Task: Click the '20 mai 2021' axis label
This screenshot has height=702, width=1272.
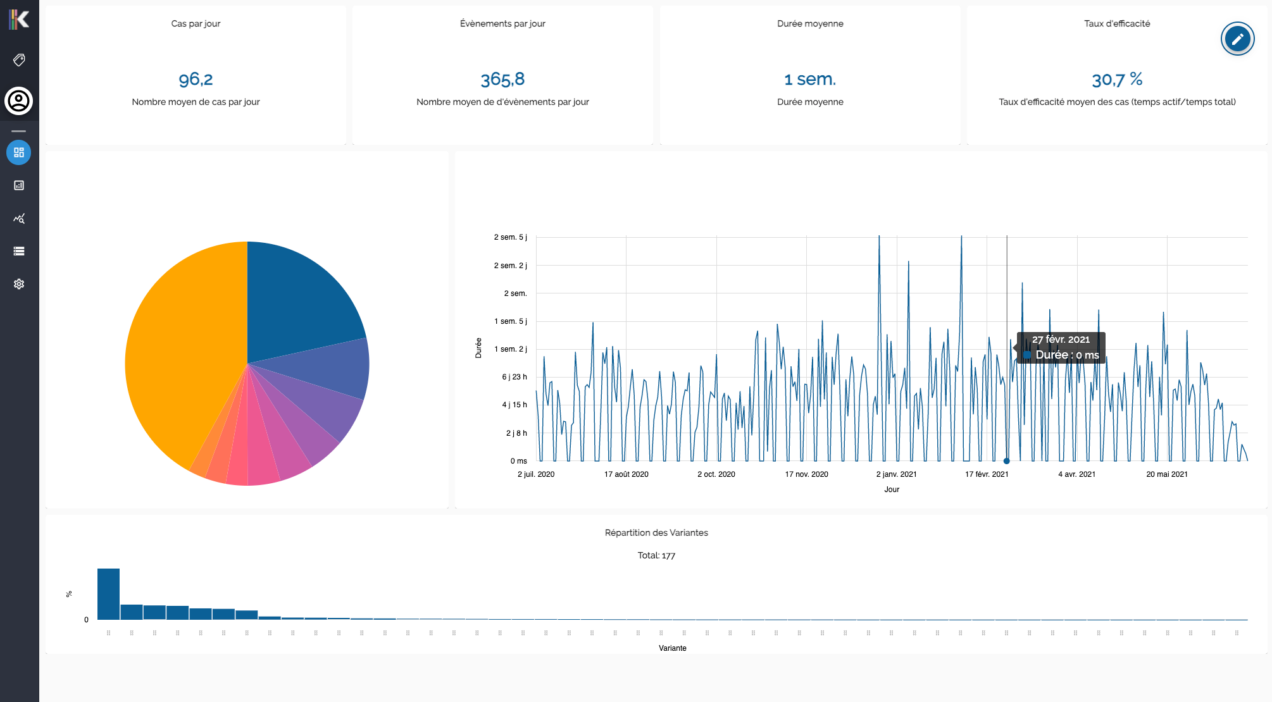Action: [1167, 474]
